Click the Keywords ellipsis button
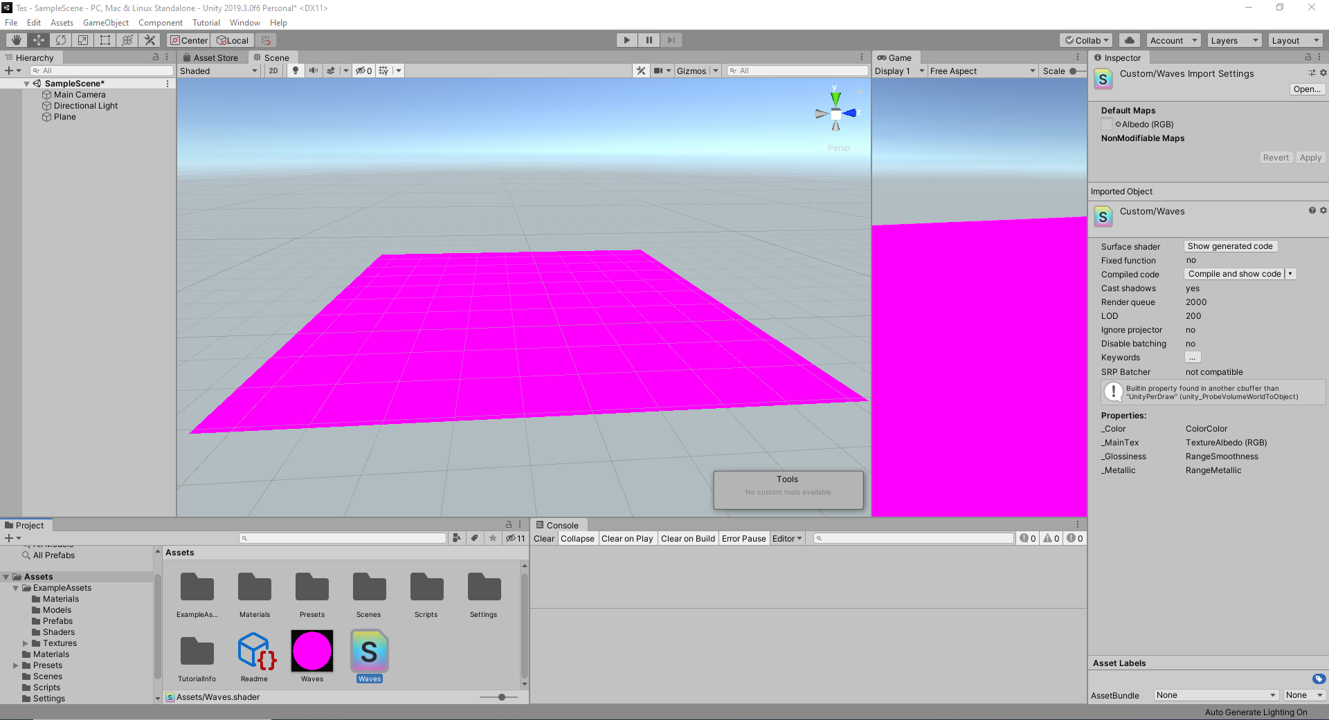The height and width of the screenshot is (720, 1329). 1192,358
